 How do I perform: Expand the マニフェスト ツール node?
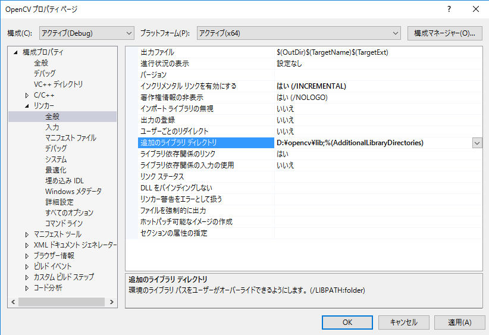pyautogui.click(x=27, y=234)
